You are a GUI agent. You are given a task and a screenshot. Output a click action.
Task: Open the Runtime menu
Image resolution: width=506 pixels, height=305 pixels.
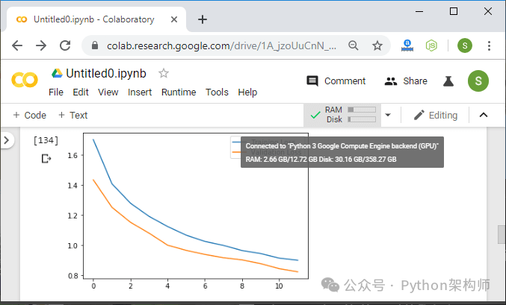[x=179, y=92]
